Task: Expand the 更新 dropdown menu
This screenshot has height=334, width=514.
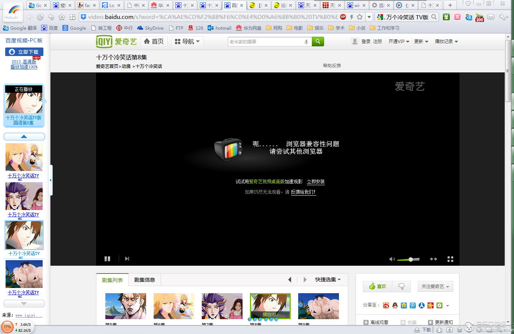Action: (421, 42)
